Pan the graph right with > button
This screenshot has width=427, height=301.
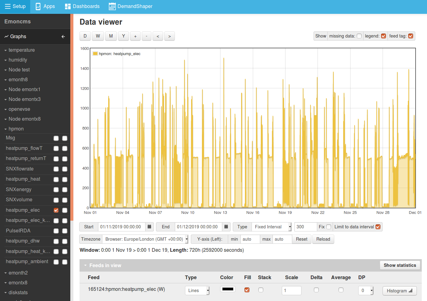[170, 36]
